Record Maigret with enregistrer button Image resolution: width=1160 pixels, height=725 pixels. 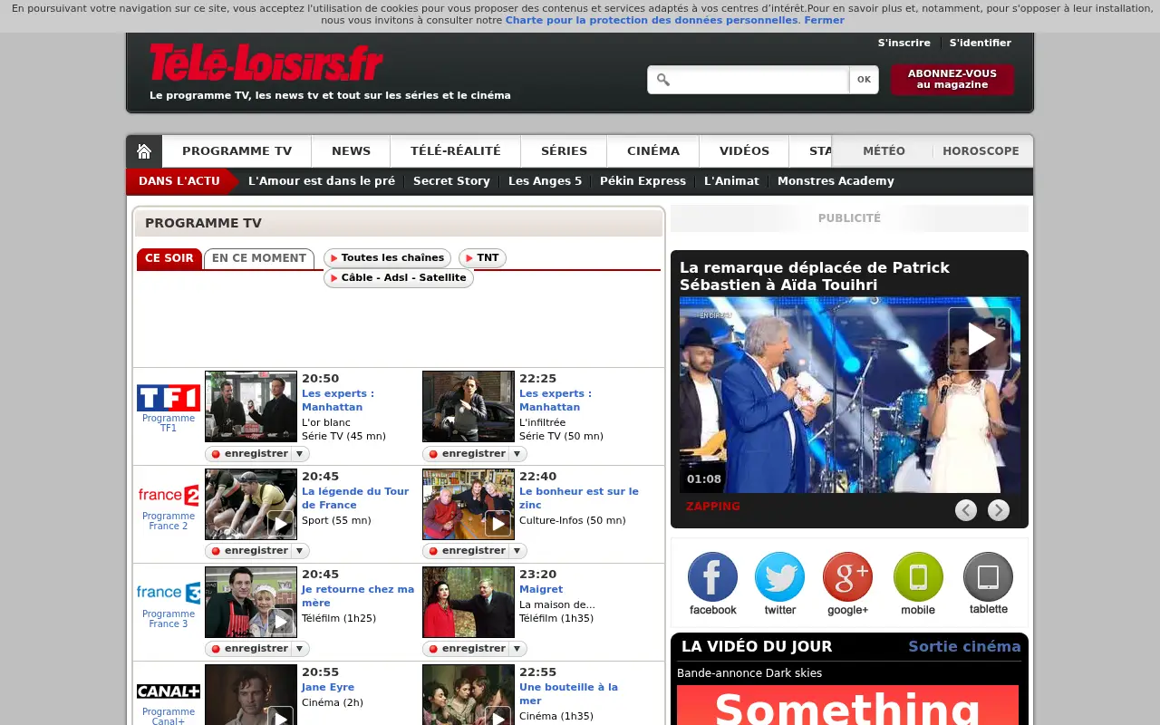(x=467, y=648)
